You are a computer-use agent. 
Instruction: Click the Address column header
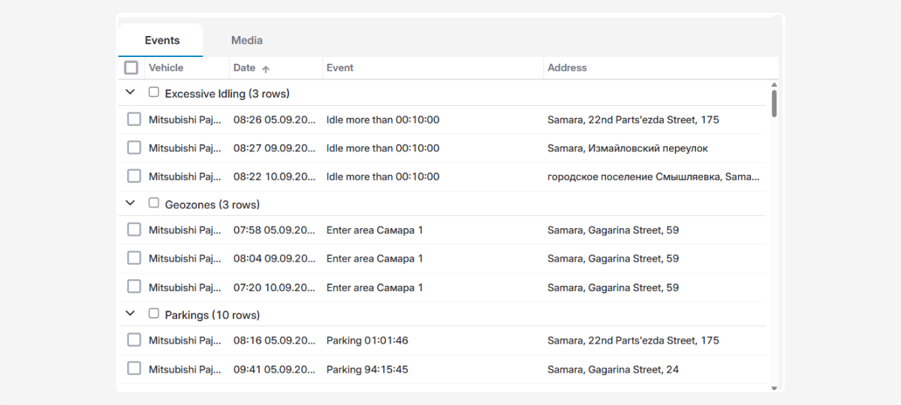tap(567, 67)
